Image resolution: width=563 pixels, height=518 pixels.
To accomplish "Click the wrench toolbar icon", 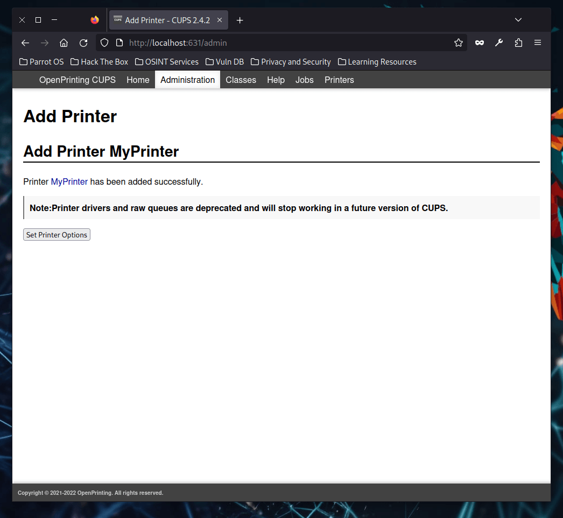I will (x=498, y=43).
